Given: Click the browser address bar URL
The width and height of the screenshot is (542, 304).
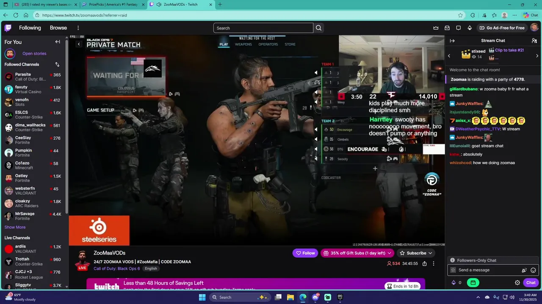Looking at the screenshot, I should tap(84, 15).
